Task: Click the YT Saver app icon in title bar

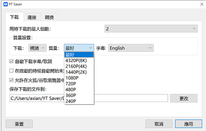Action: point(6,4)
